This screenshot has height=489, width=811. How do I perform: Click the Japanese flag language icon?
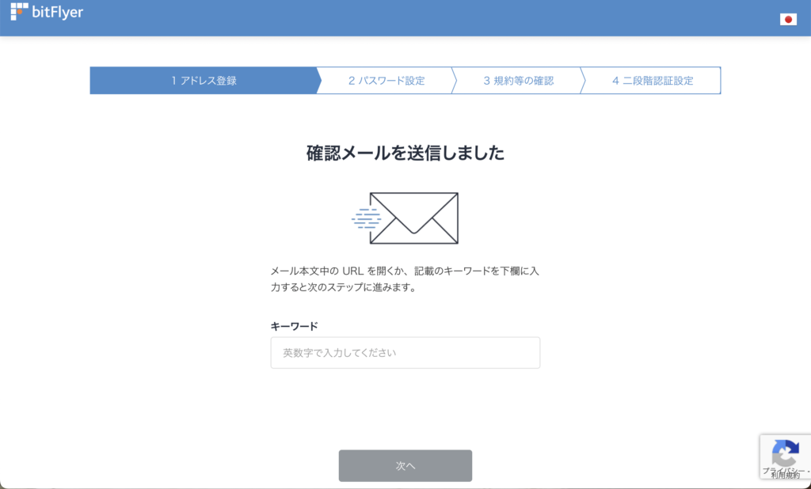click(x=789, y=19)
